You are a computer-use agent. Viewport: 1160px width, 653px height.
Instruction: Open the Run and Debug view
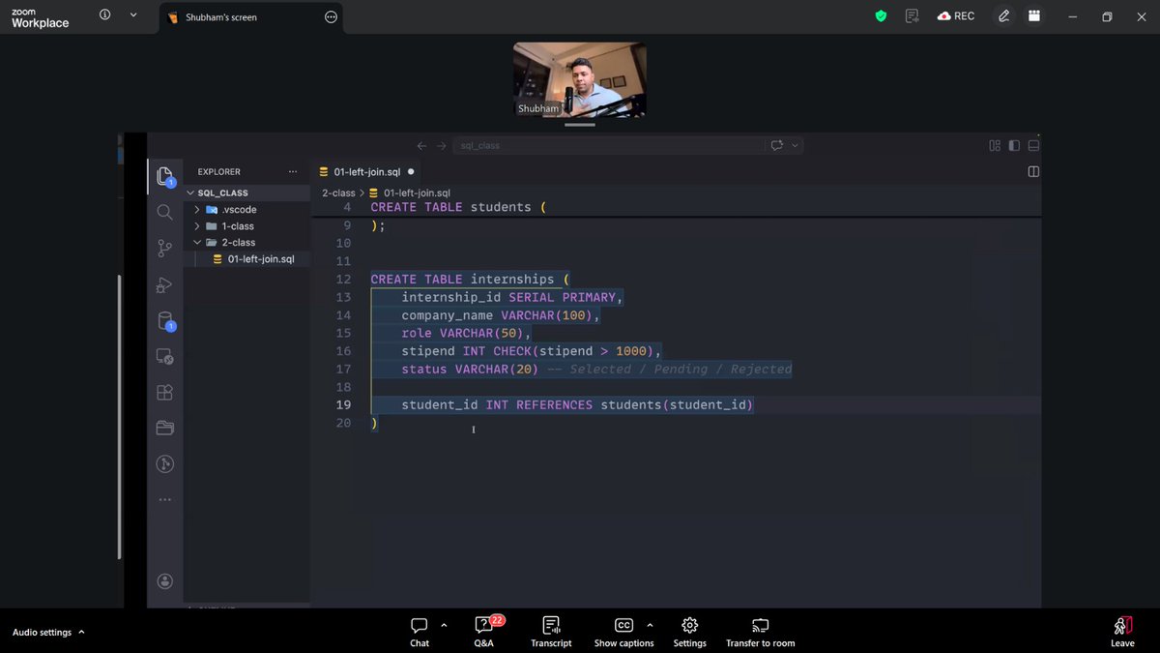click(164, 284)
